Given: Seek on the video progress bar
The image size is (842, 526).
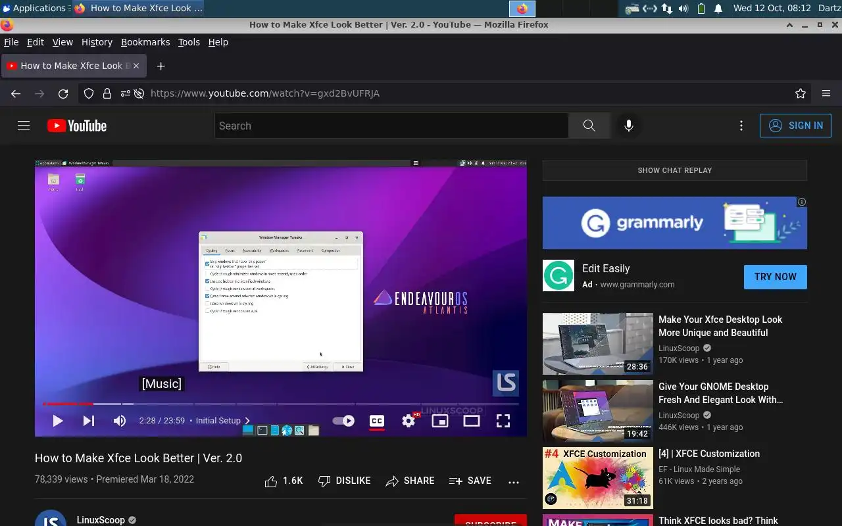Looking at the screenshot, I should pyautogui.click(x=281, y=404).
